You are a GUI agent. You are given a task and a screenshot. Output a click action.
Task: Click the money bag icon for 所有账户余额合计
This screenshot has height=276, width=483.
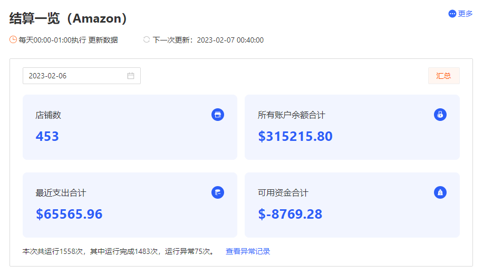[440, 115]
